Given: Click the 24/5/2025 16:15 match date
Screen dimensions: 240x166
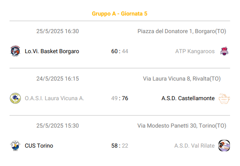Looking at the screenshot, I should tap(58, 79).
